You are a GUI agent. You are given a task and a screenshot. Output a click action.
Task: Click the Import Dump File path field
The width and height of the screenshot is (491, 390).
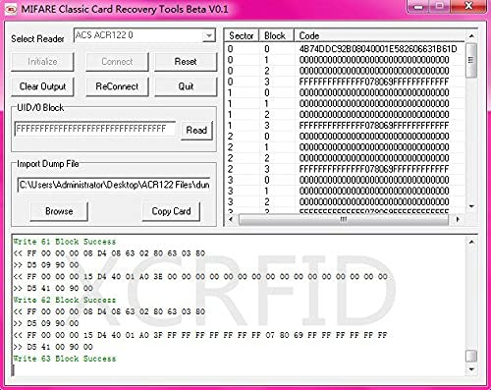pos(114,185)
